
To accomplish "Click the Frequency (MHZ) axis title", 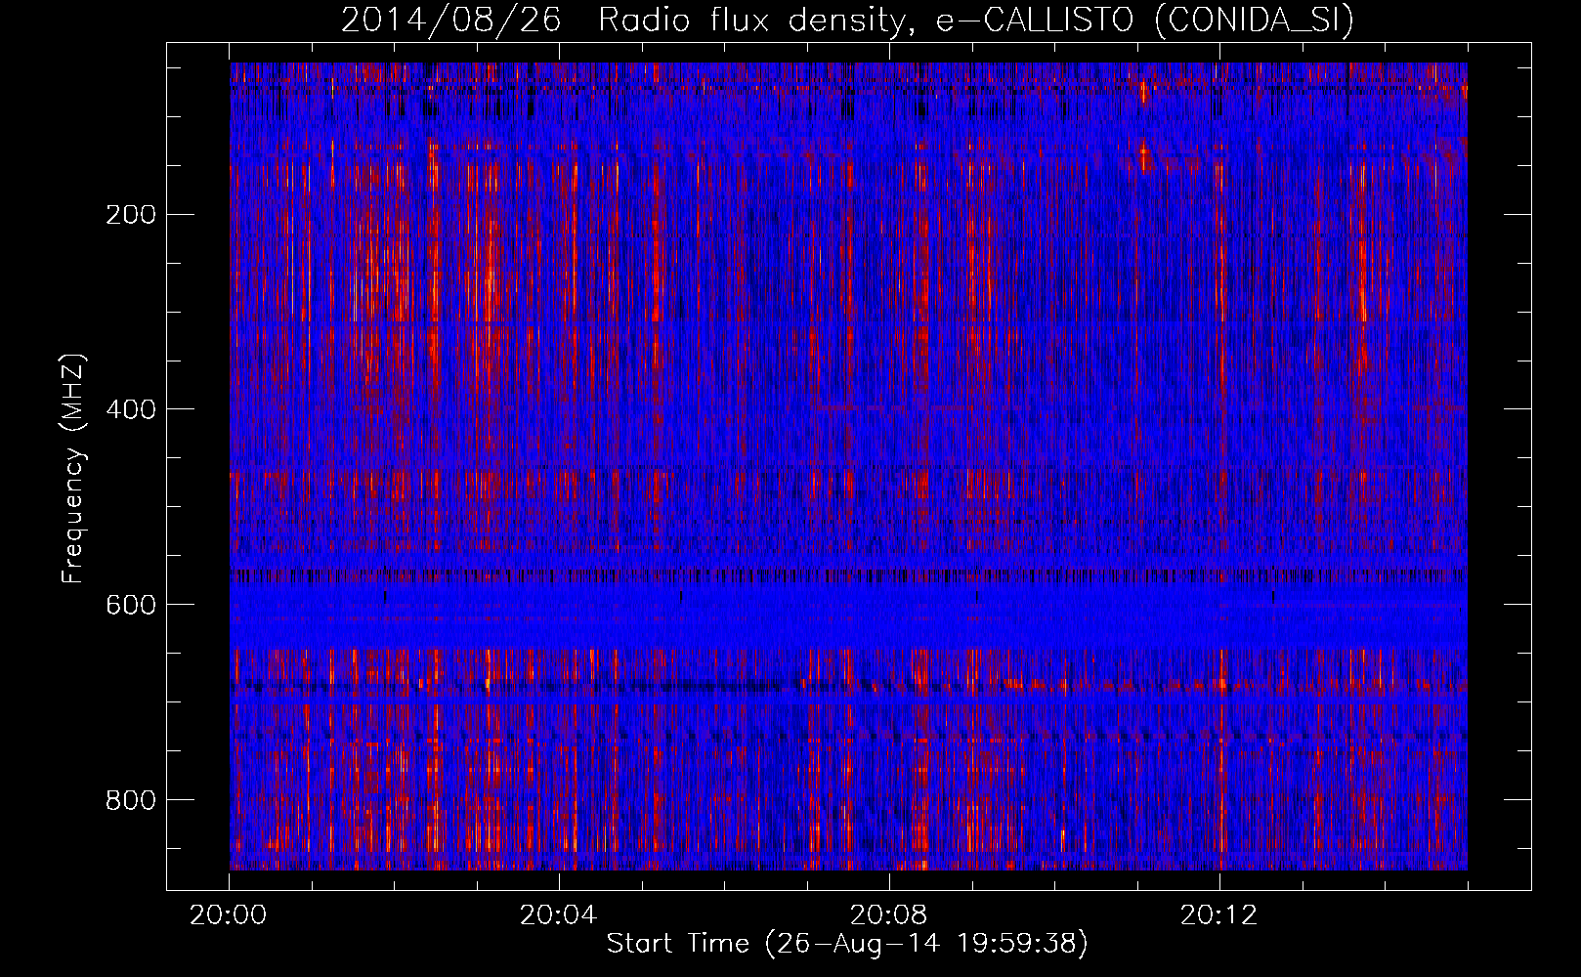I will (x=74, y=468).
